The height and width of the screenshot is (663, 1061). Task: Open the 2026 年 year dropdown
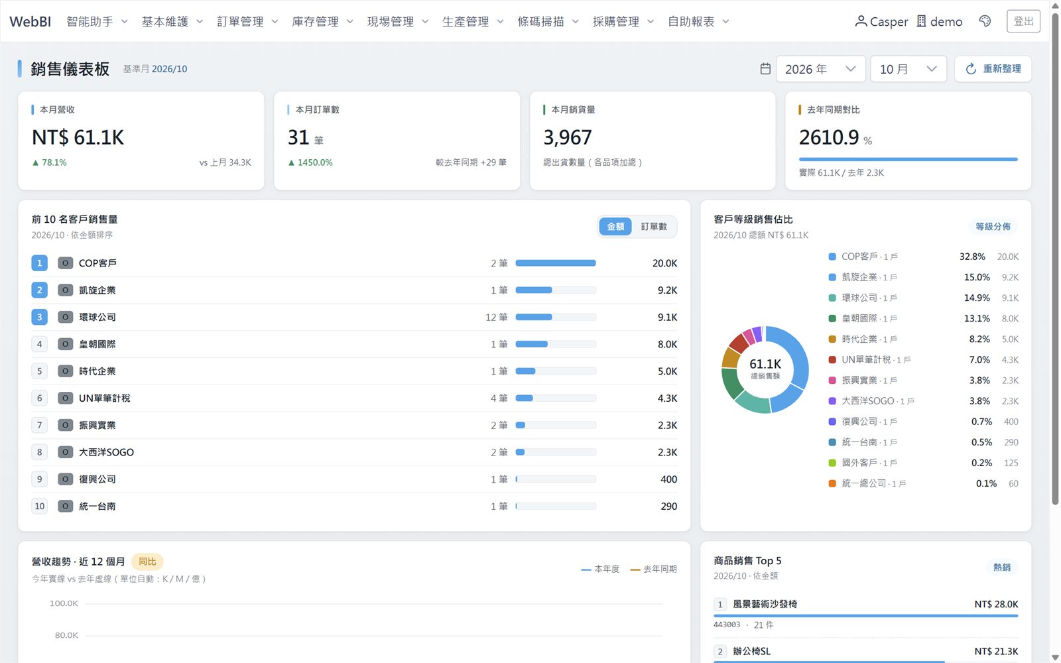coord(821,69)
